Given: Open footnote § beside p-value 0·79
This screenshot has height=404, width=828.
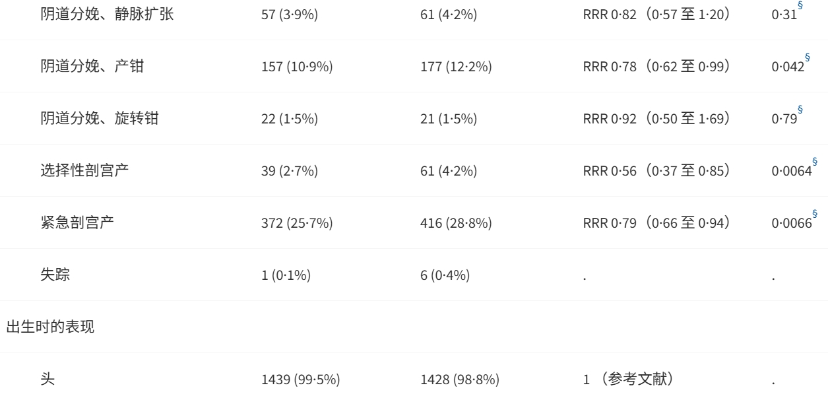Looking at the screenshot, I should 800,110.
